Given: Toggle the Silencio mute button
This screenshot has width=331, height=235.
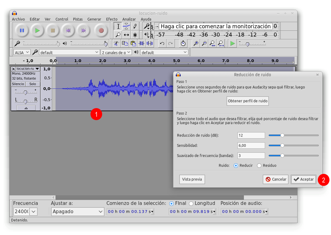Looking at the screenshot, I should (18, 84).
